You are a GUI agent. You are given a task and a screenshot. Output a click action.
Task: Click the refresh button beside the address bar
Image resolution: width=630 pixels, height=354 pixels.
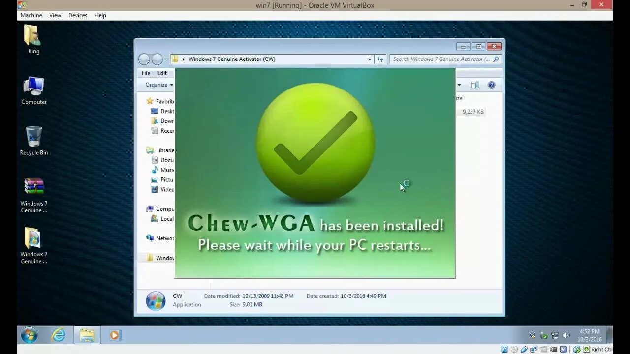(380, 59)
